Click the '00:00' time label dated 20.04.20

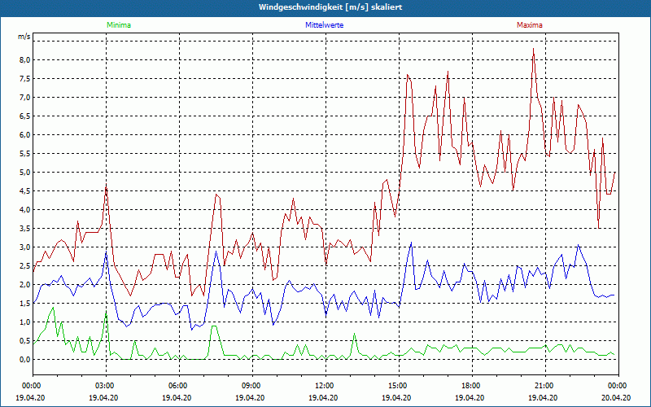pyautogui.click(x=617, y=386)
